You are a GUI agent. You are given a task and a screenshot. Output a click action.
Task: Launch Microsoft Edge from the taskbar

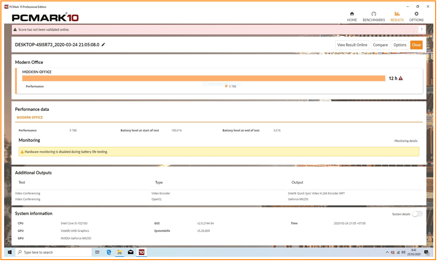(109, 252)
